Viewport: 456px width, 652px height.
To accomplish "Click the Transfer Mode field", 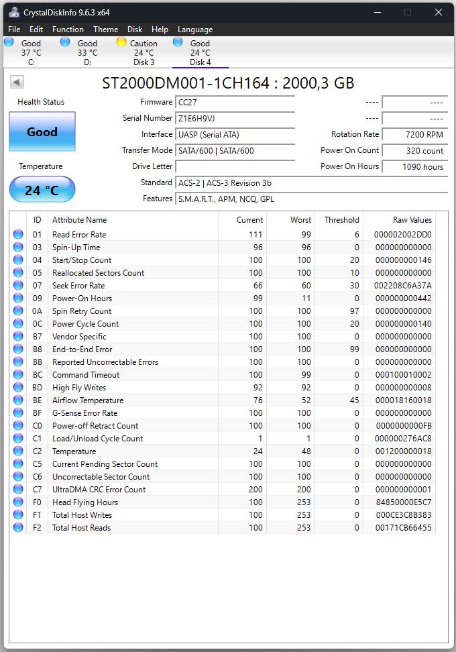I will [235, 150].
